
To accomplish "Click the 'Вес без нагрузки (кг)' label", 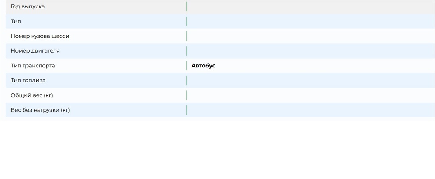I will [x=40, y=110].
